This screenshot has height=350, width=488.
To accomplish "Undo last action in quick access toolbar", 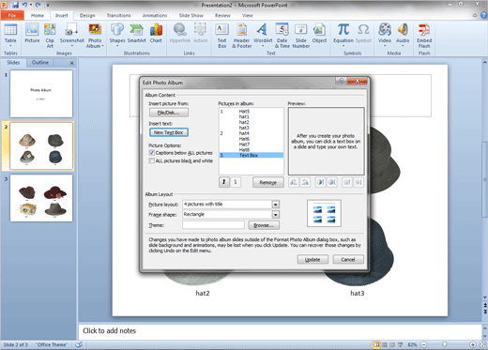I will (x=24, y=5).
